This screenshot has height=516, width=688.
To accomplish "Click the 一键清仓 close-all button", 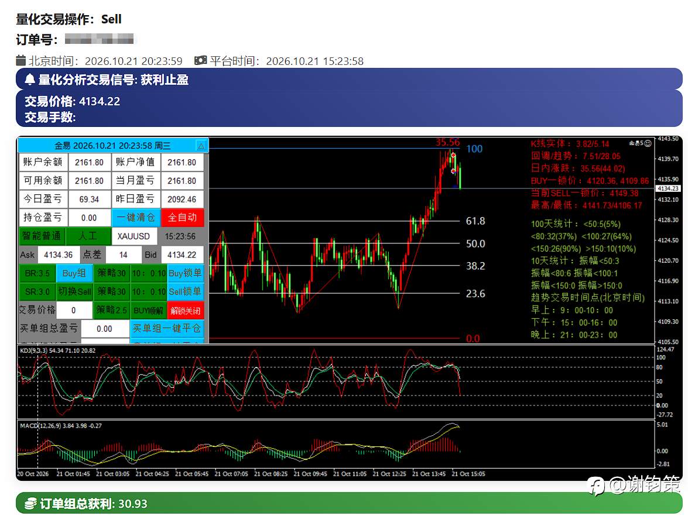I will pyautogui.click(x=136, y=218).
